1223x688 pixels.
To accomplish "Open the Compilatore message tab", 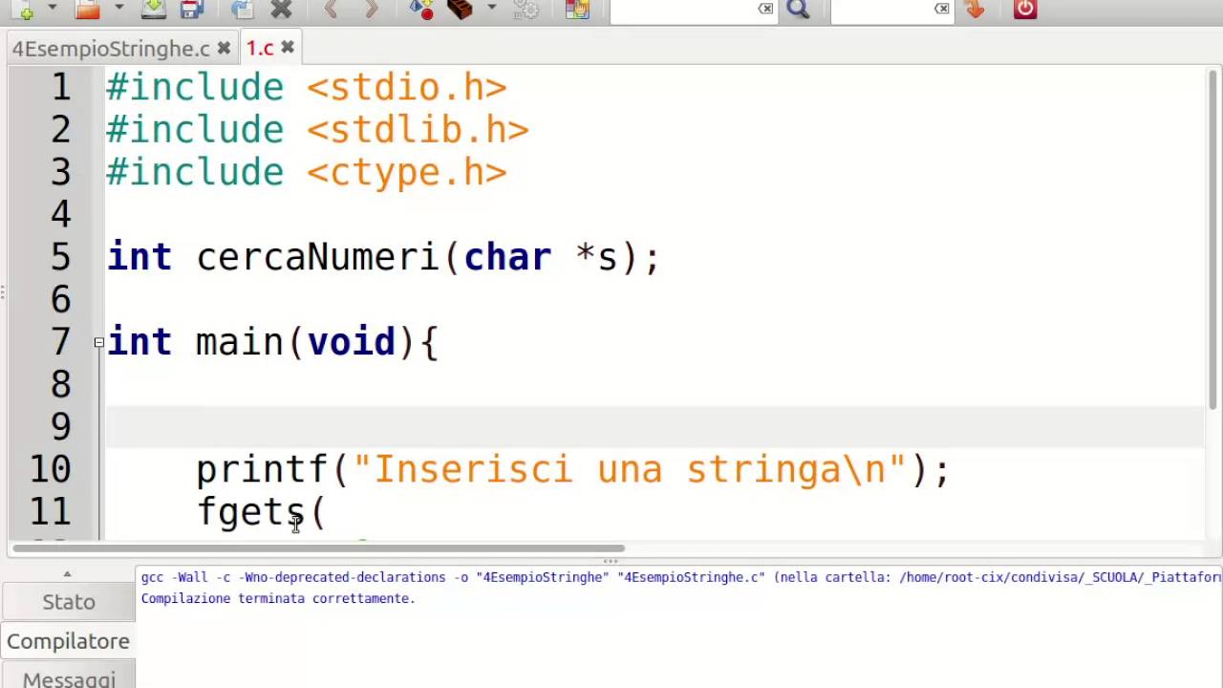I will coord(69,641).
